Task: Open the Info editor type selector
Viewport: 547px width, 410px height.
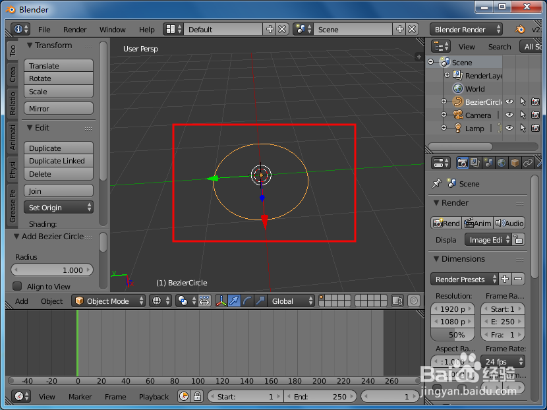Action: click(x=20, y=29)
